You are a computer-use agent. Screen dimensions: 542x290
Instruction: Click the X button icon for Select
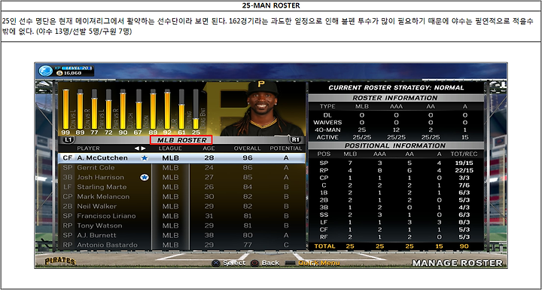pos(216,263)
